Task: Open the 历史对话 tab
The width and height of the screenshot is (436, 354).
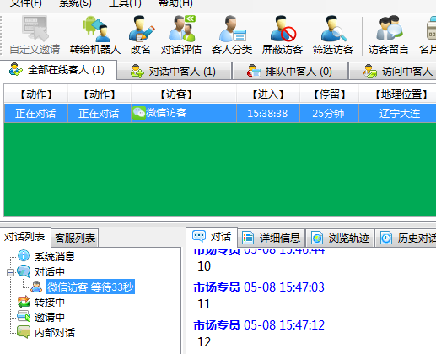Action: pos(406,239)
